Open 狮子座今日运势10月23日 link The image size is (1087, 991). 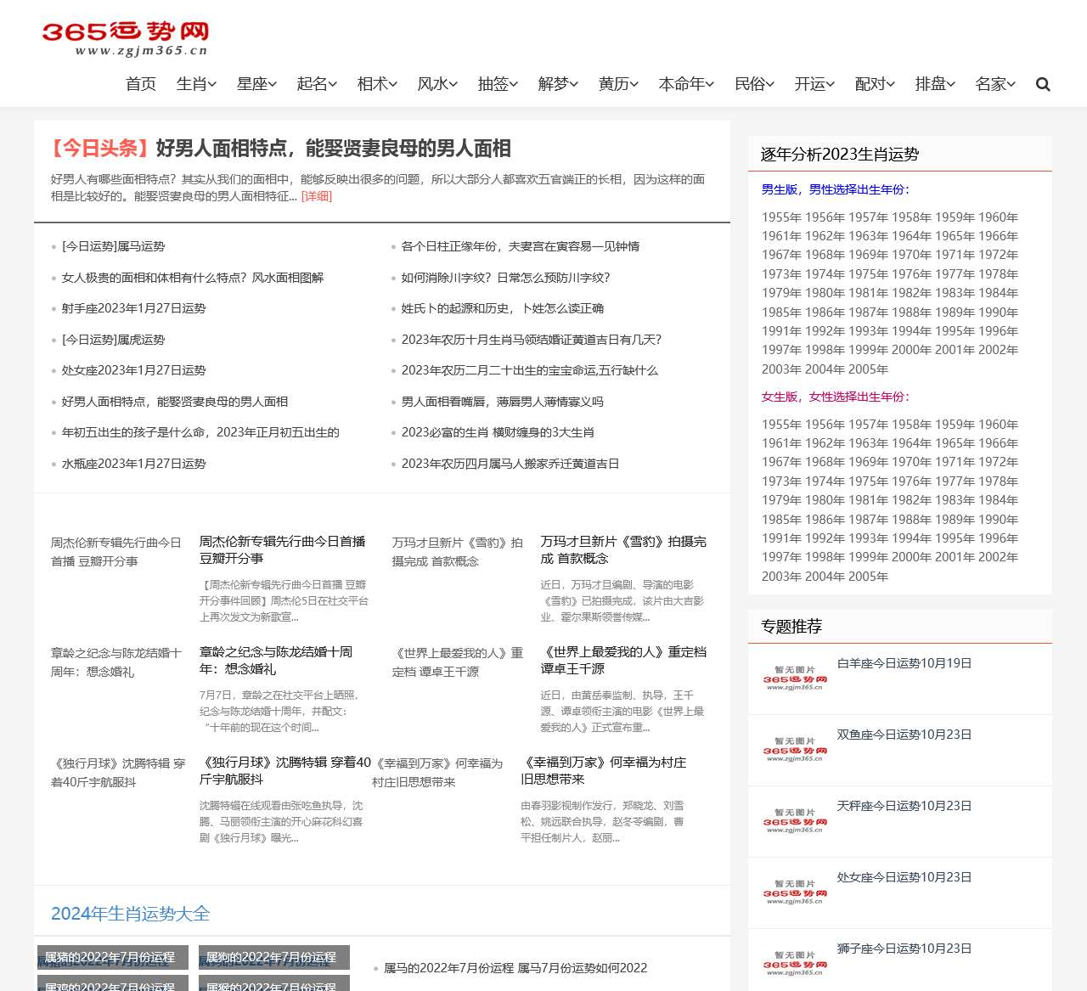point(904,949)
